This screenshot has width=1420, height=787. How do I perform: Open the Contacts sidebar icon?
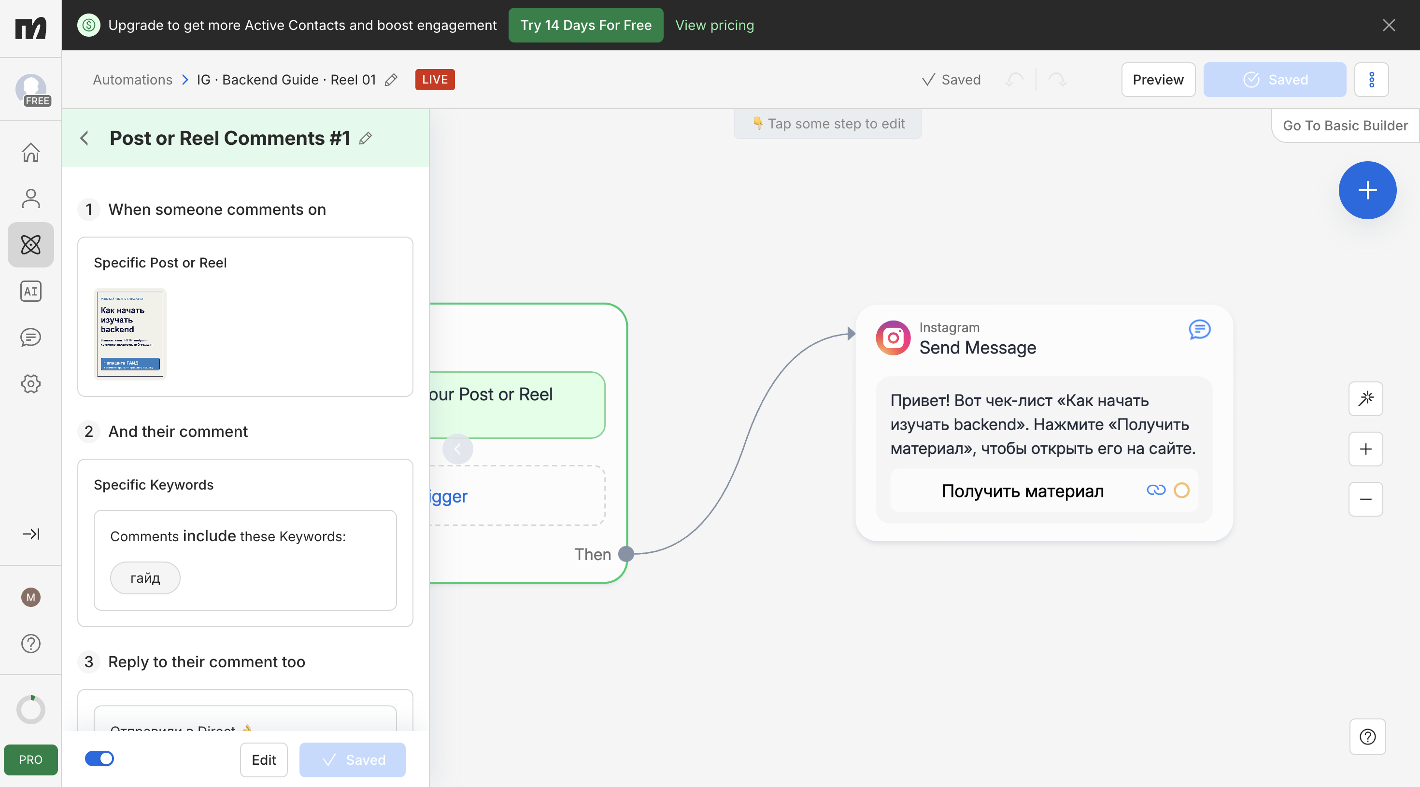tap(31, 198)
